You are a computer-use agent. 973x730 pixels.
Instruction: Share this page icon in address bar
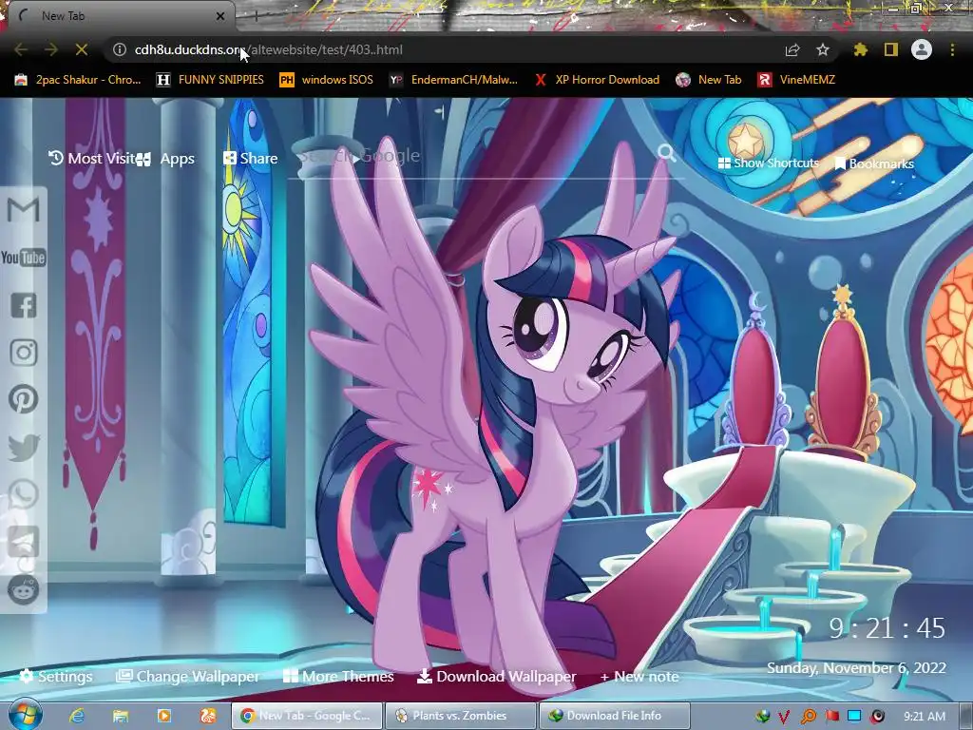tap(792, 49)
